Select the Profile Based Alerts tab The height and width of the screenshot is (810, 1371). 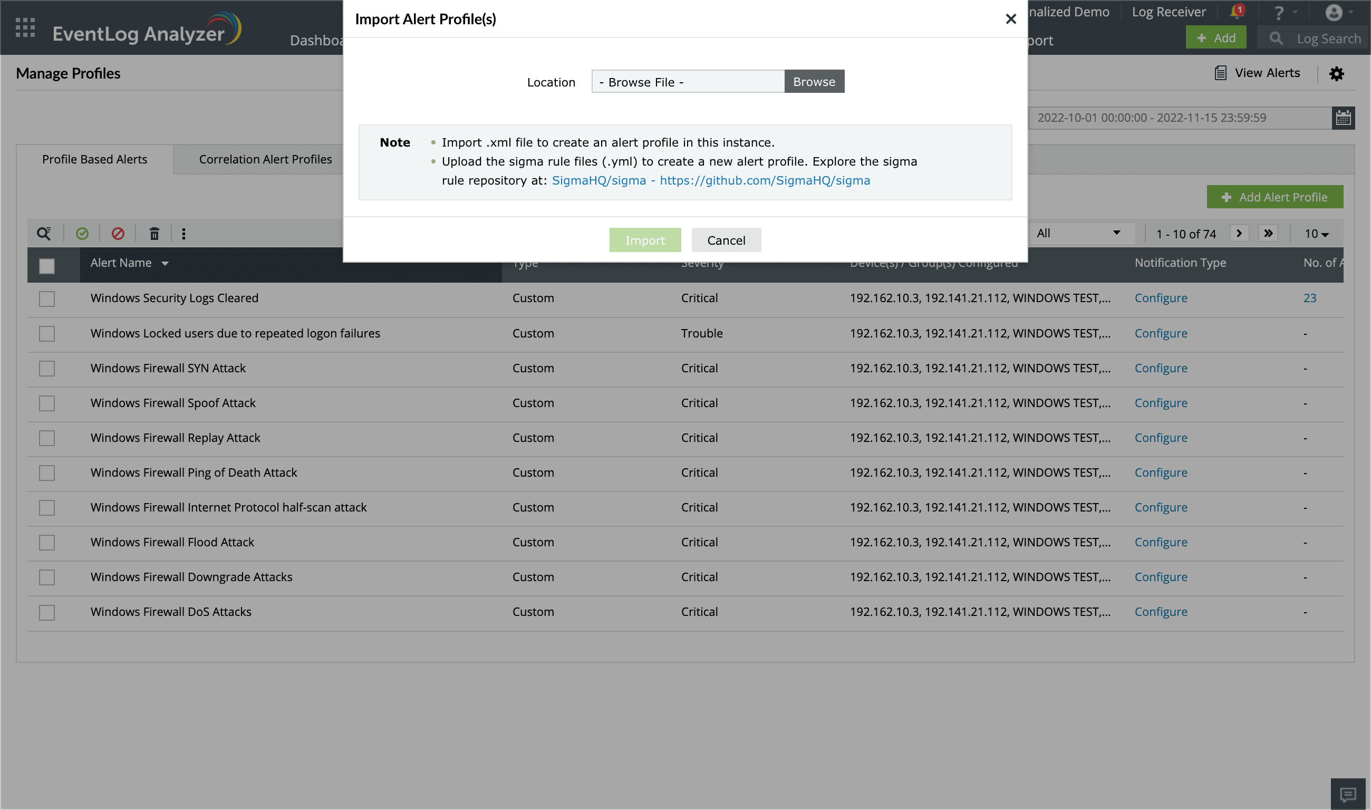94,159
